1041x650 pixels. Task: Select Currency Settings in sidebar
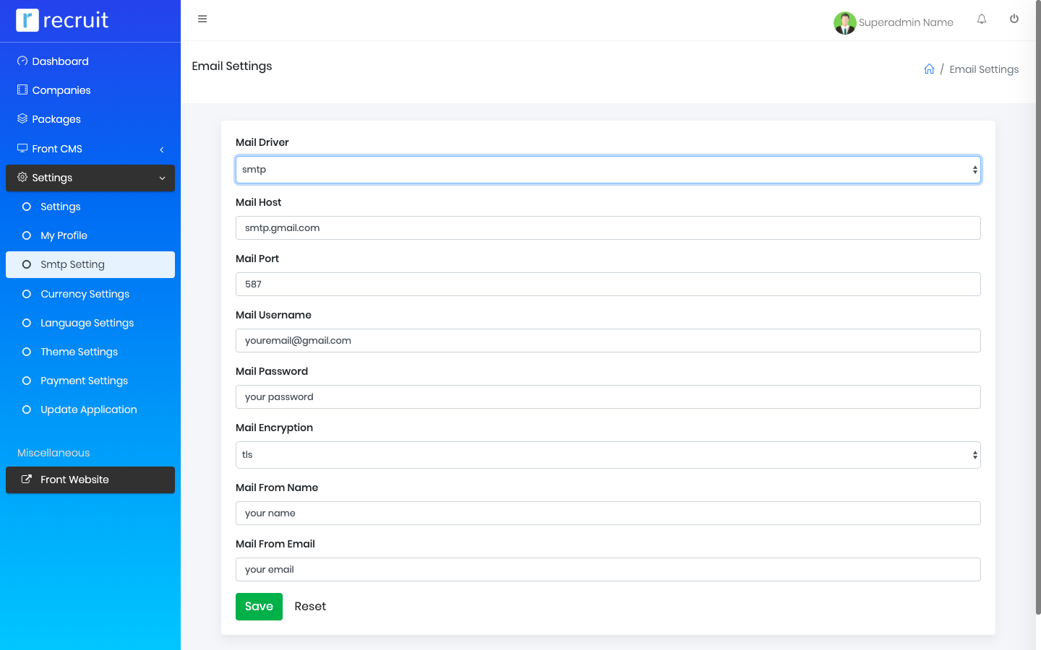tap(85, 294)
